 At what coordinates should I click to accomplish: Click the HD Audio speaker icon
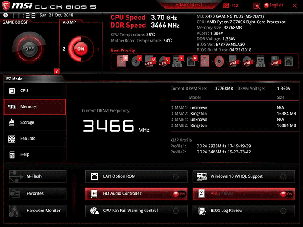(94, 194)
